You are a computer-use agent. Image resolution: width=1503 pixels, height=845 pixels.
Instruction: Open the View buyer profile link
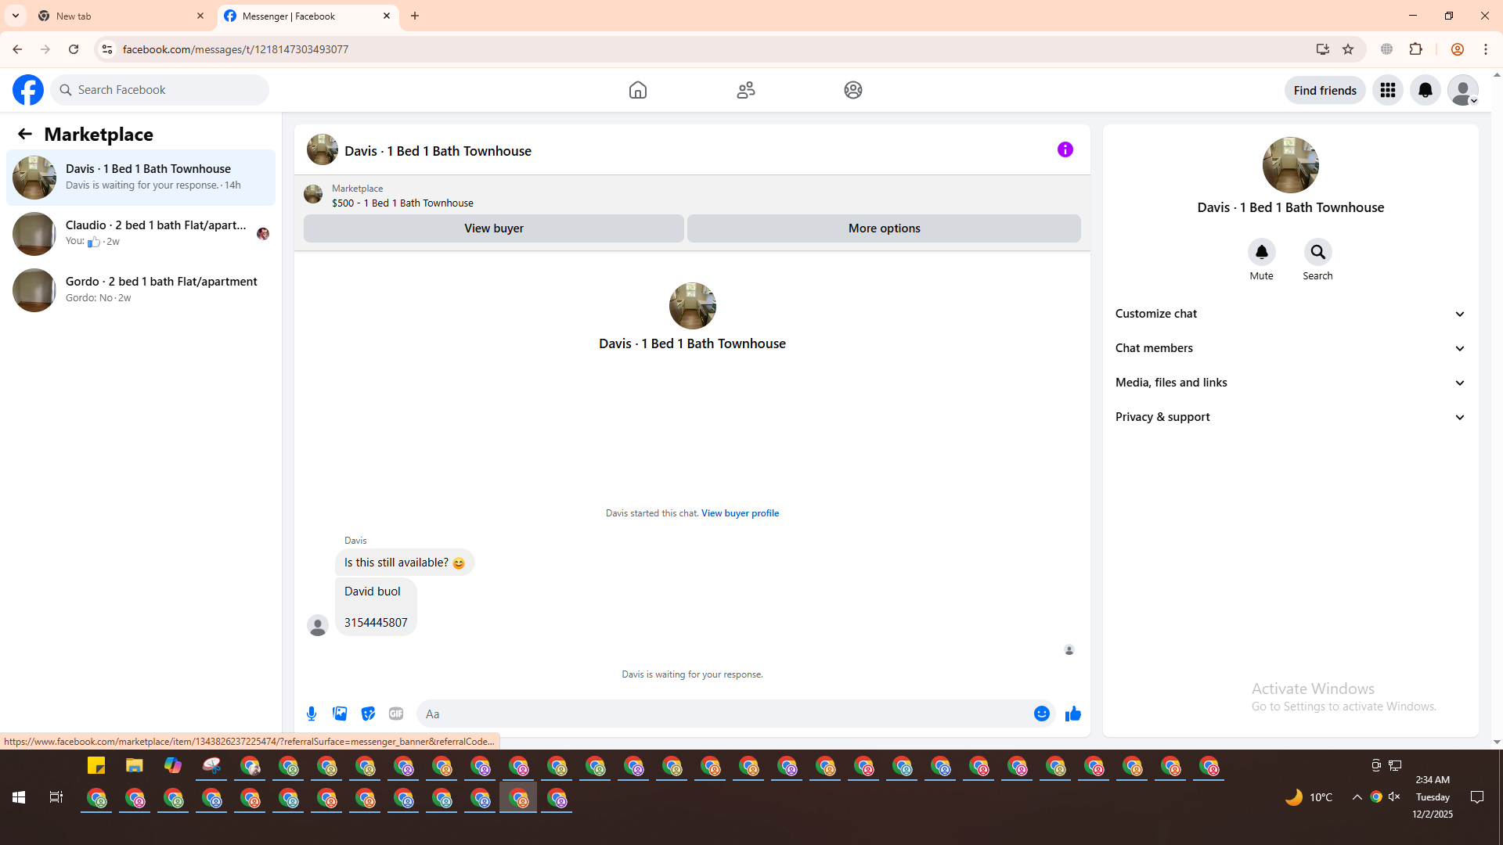(x=740, y=513)
